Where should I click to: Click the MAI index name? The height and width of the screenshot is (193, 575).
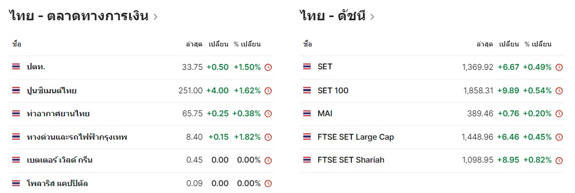tap(325, 114)
